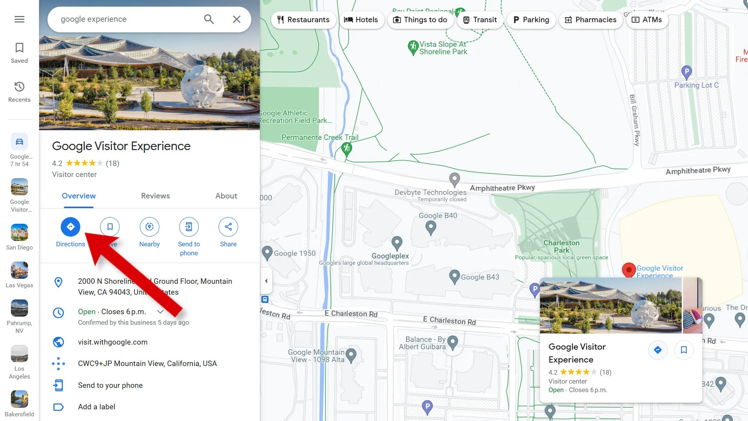
Task: Open San Diego recent place
Action: pyautogui.click(x=19, y=237)
